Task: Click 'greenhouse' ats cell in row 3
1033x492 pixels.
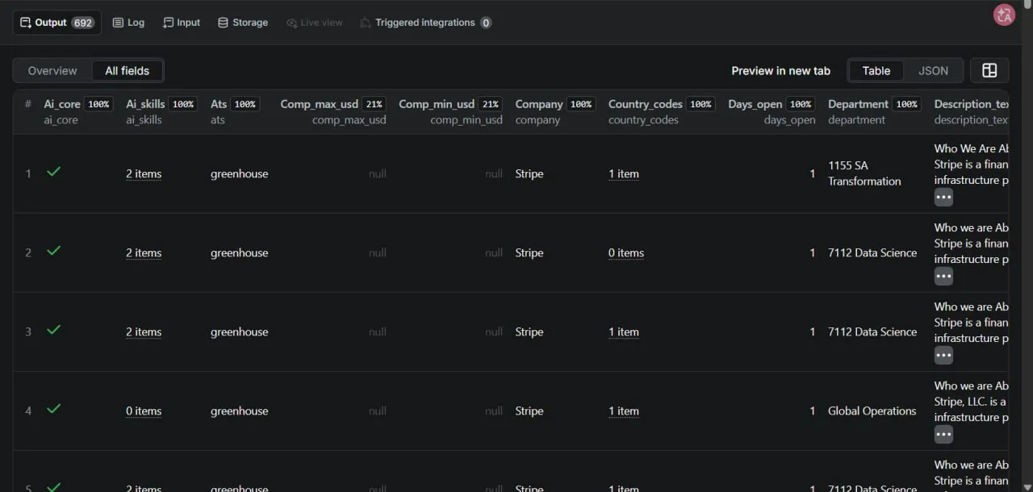Action: click(239, 331)
